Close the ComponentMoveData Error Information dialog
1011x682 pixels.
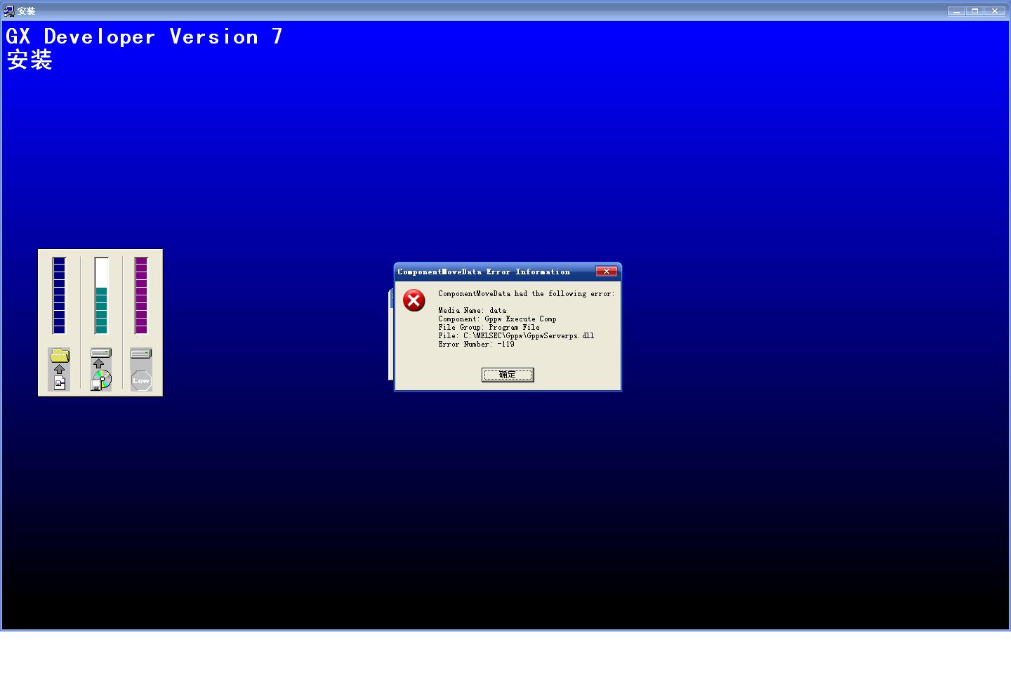606,272
